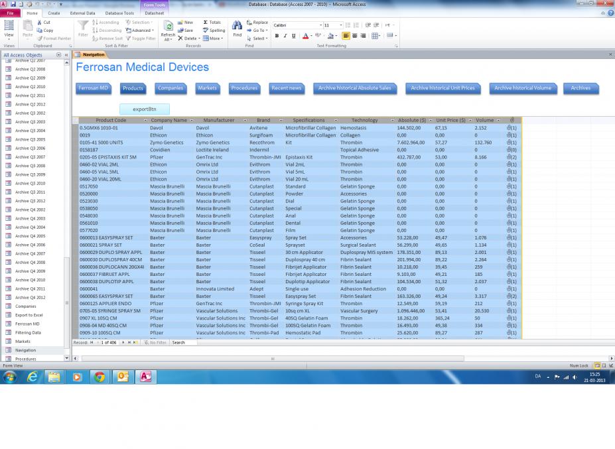This screenshot has width=615, height=449.
Task: Click the quick access Save disk icon
Action: pyautogui.click(x=13, y=4)
